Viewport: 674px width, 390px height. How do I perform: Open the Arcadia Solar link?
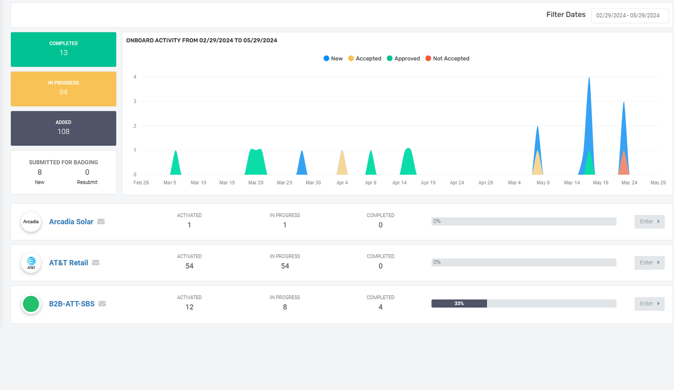pos(71,222)
